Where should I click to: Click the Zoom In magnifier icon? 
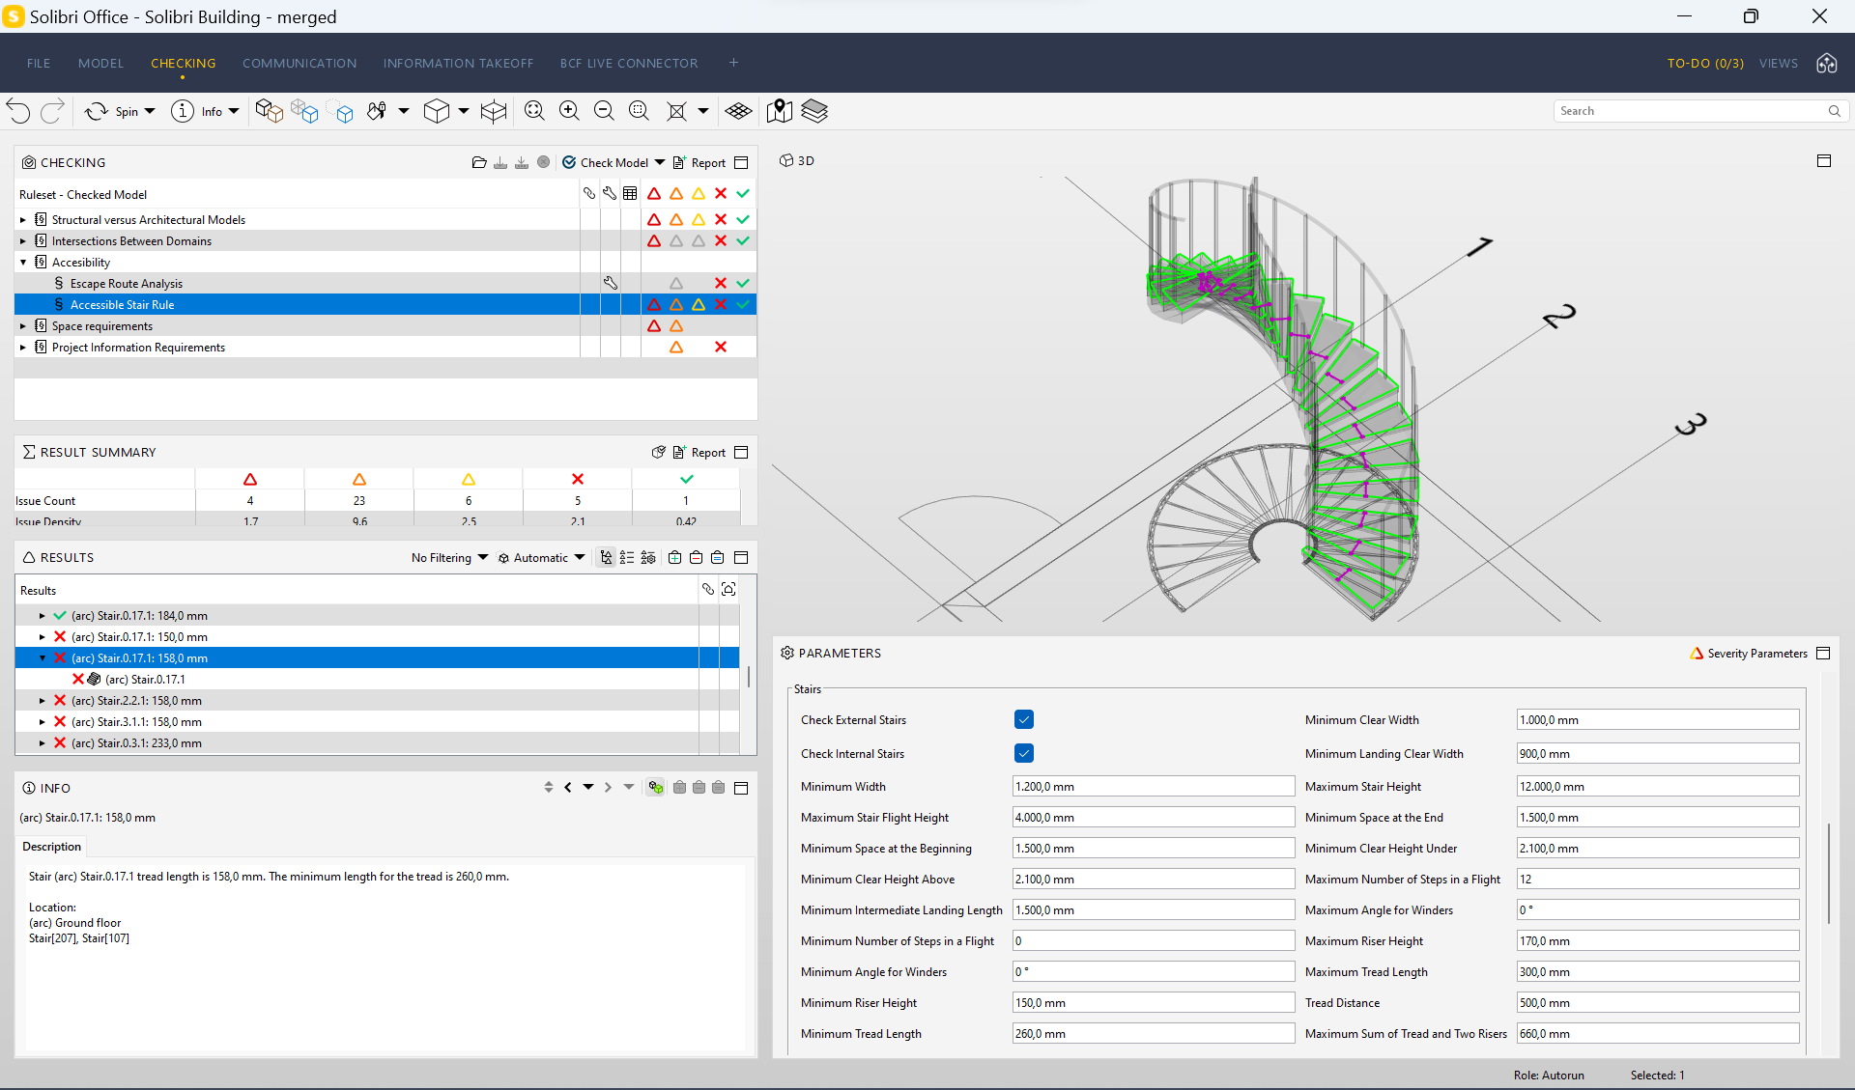tap(569, 111)
